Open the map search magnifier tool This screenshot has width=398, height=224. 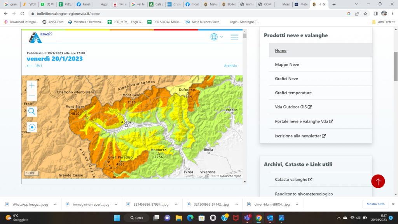click(x=32, y=112)
